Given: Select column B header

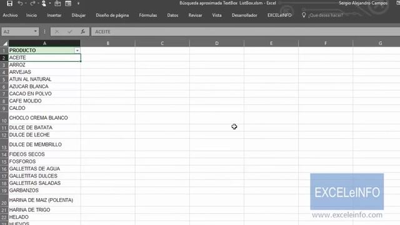Looking at the screenshot, I should pos(108,43).
